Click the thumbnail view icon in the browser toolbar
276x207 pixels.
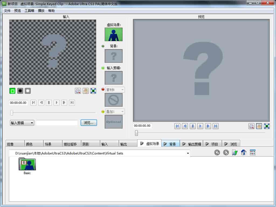coord(252,152)
